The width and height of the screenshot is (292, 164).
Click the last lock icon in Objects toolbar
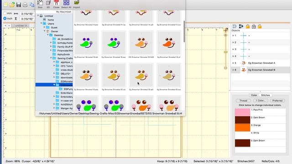260,26
